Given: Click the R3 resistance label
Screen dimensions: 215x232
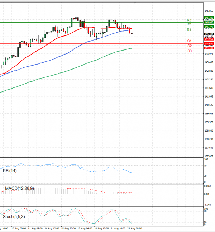Looking at the screenshot, I should pos(189,20).
